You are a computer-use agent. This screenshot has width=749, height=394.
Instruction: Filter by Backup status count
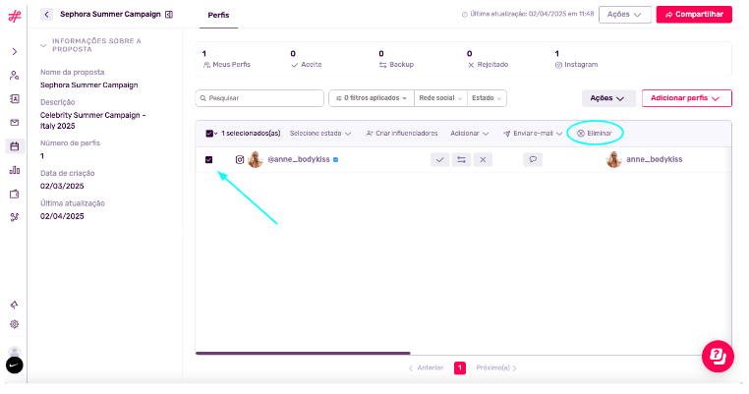coord(396,59)
